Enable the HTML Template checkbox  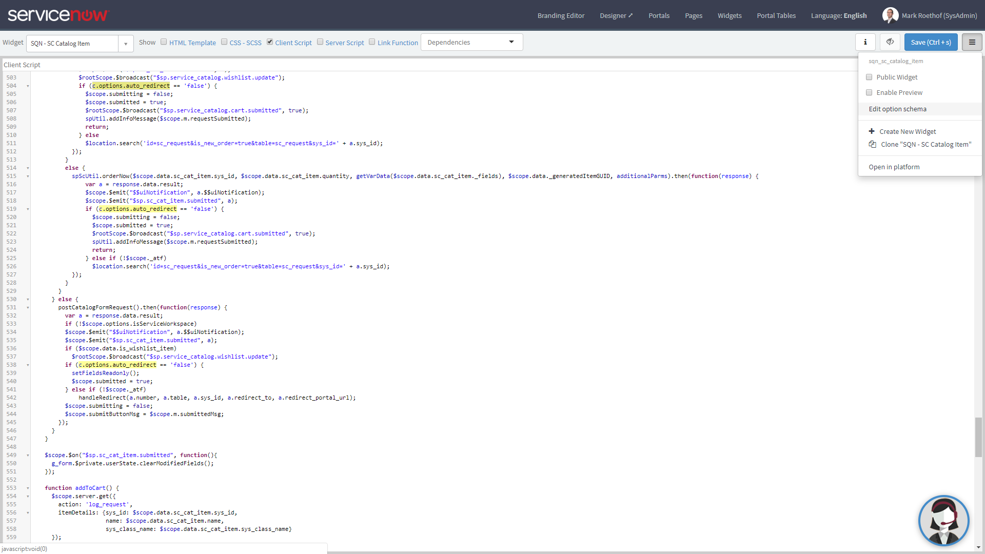click(164, 42)
